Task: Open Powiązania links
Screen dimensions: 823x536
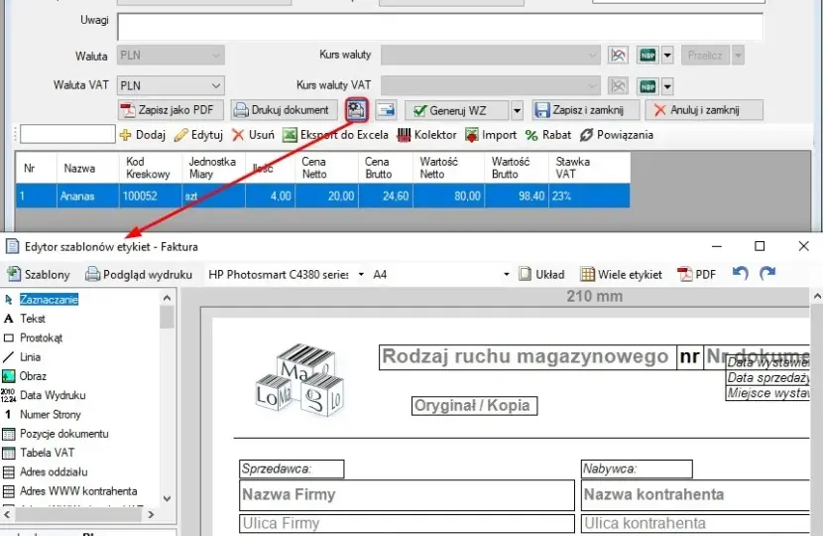Action: click(616, 135)
